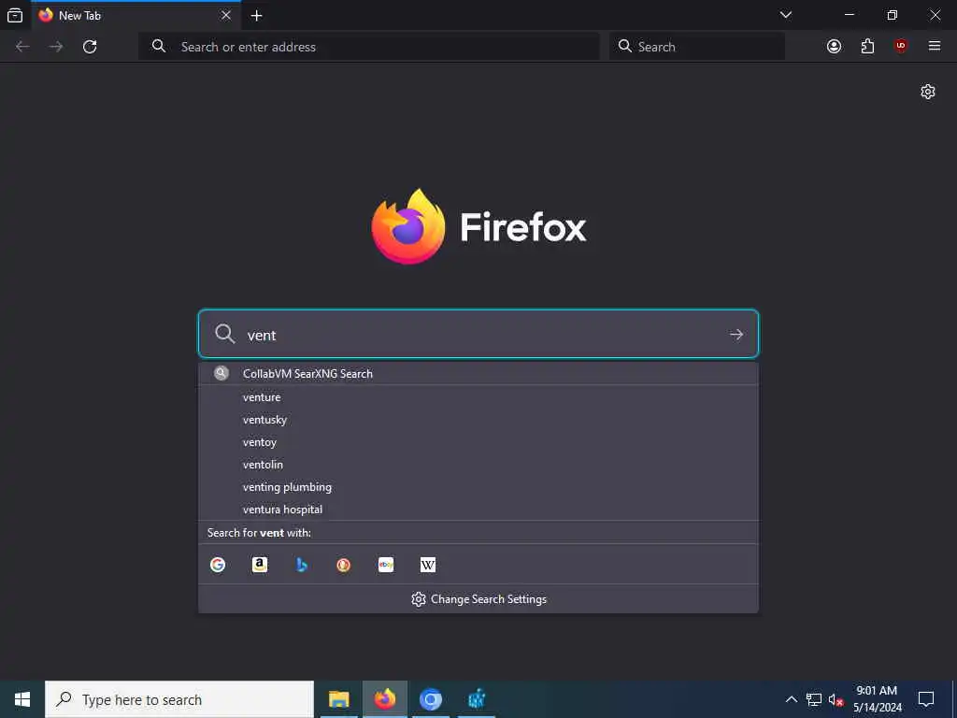Search for vent with Google
The width and height of the screenshot is (957, 718).
218,565
